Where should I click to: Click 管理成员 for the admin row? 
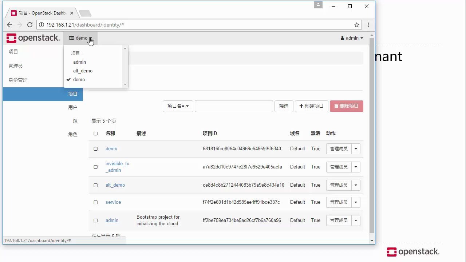[x=339, y=220]
